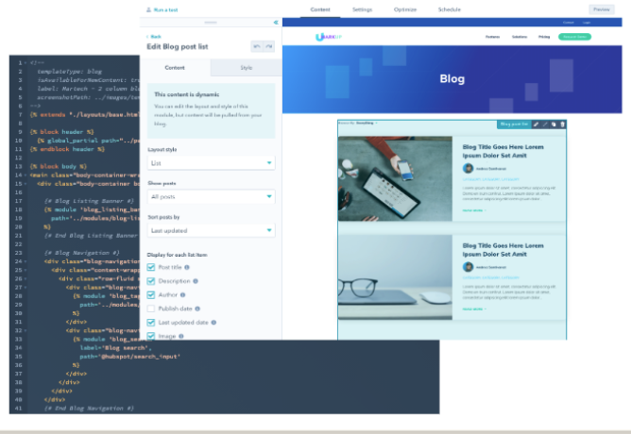The width and height of the screenshot is (631, 434).
Task: Click info icon next to Author
Action: click(x=182, y=295)
